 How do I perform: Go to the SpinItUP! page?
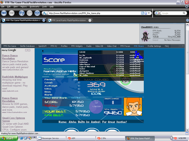[43, 46]
